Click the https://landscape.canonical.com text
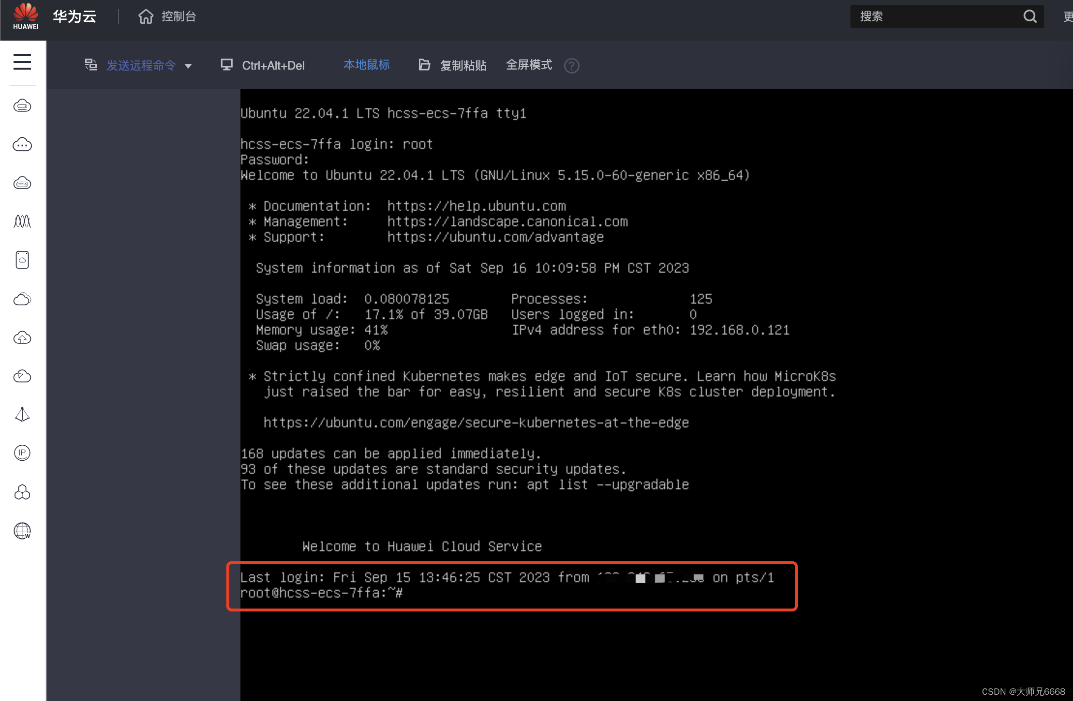This screenshot has height=701, width=1073. pyautogui.click(x=507, y=221)
